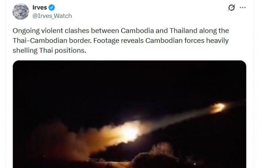Viewport: 262px width, 168px height.
Task: Click the rocket flare in the video
Action: click(x=218, y=108)
